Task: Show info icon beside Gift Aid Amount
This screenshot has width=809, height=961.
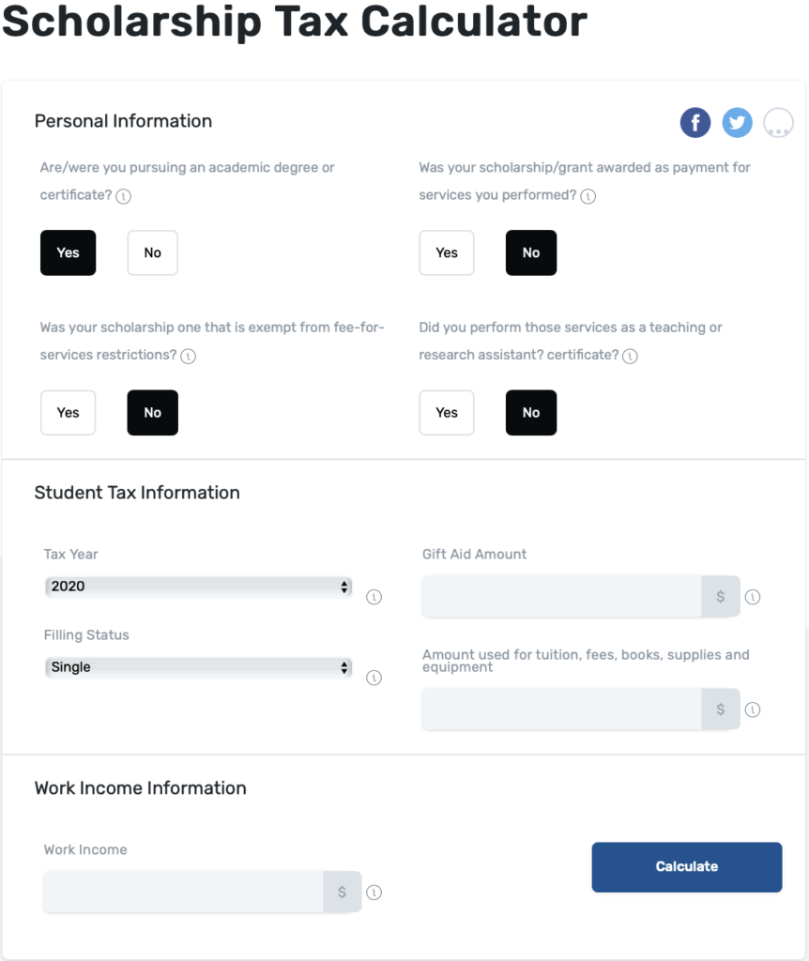Action: click(753, 597)
